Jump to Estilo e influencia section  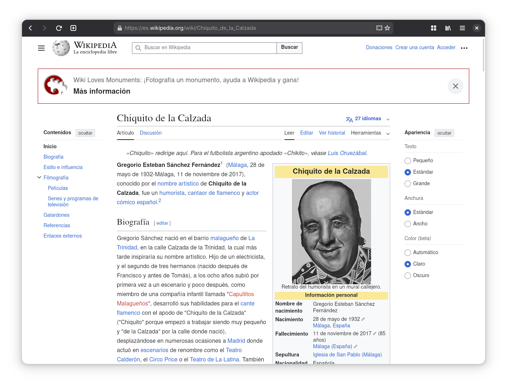tap(63, 167)
